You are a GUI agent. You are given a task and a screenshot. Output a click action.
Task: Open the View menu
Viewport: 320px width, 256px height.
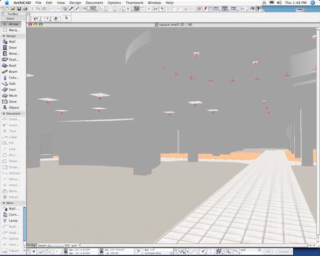coord(61,3)
